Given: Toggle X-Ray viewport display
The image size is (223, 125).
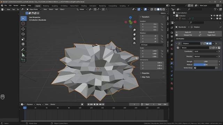Looking at the screenshot, I should pos(152,9).
